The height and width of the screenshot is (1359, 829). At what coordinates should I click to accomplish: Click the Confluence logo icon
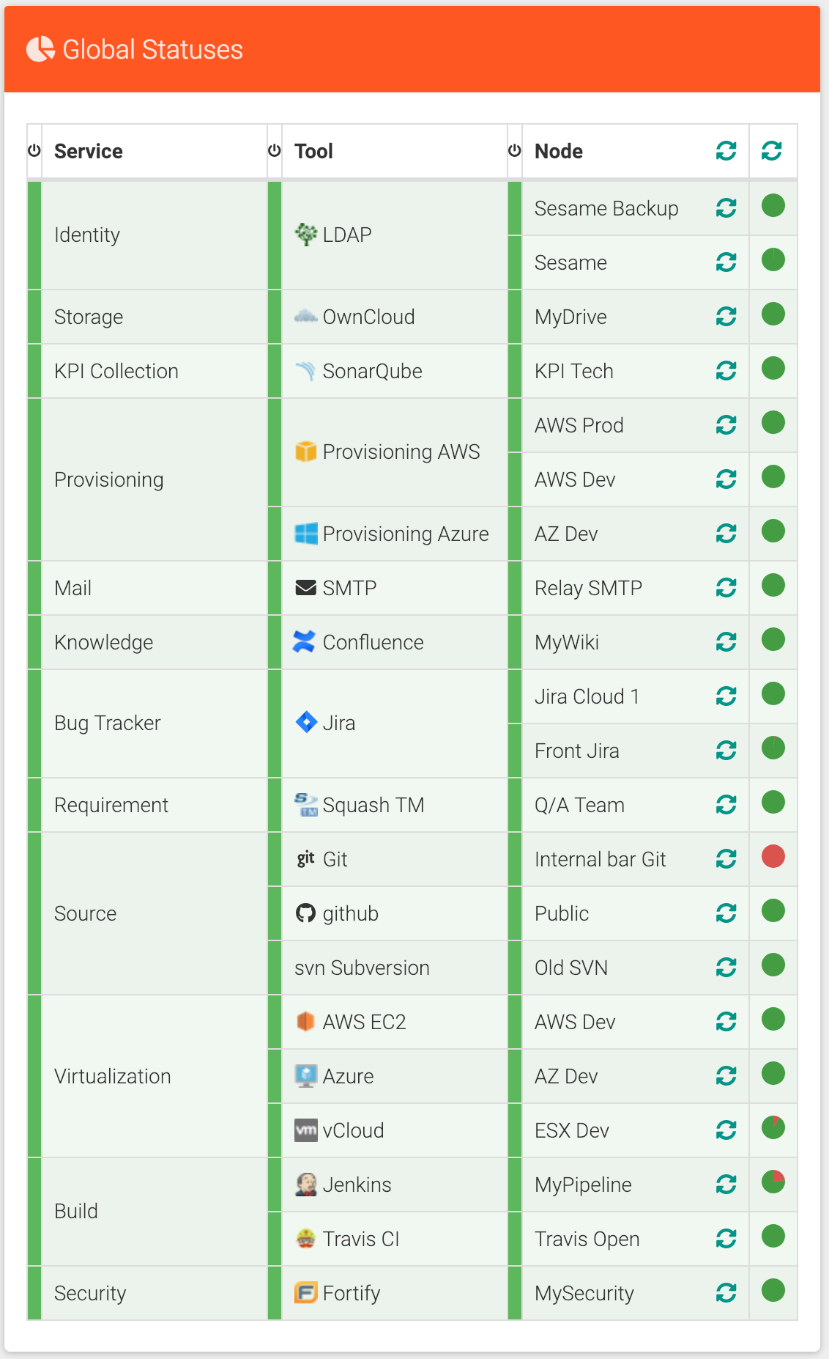click(304, 641)
